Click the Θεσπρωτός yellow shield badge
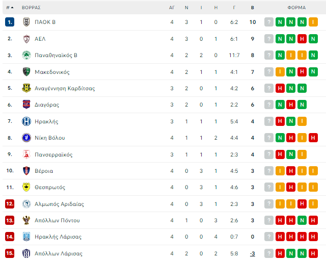 point(26,187)
